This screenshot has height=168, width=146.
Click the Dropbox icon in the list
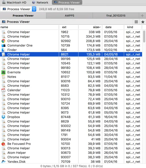[x=3, y=117]
